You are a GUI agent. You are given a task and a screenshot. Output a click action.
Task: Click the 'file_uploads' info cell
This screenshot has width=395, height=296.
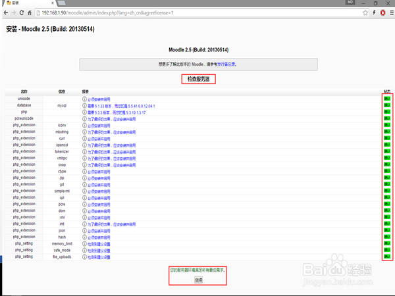coord(62,257)
